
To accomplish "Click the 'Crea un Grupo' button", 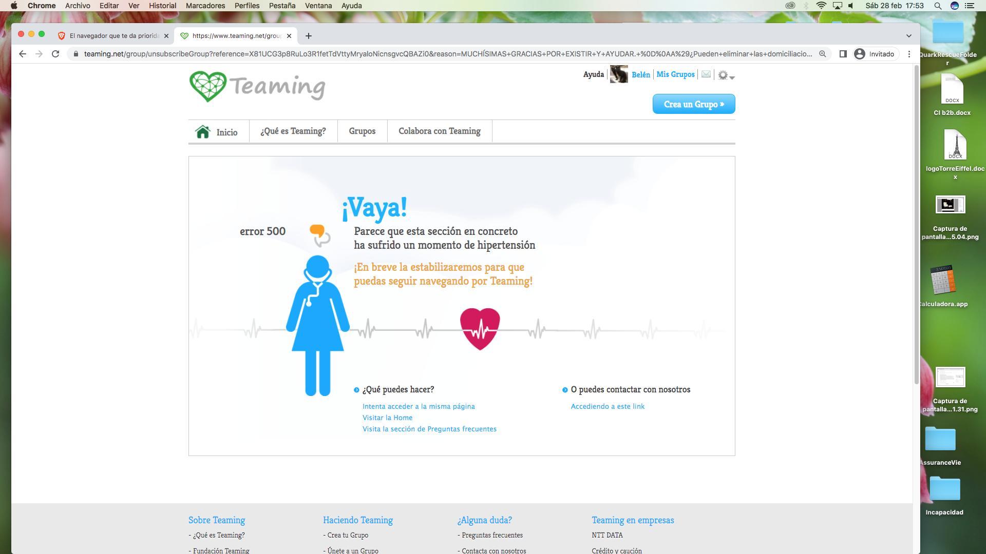I will pos(693,104).
